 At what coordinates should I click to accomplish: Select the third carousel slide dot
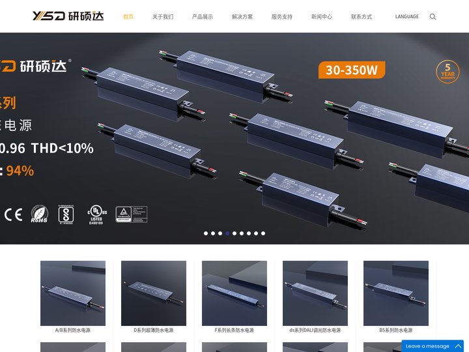(x=220, y=233)
